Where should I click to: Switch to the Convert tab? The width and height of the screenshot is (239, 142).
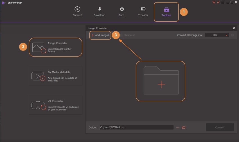pos(77,11)
